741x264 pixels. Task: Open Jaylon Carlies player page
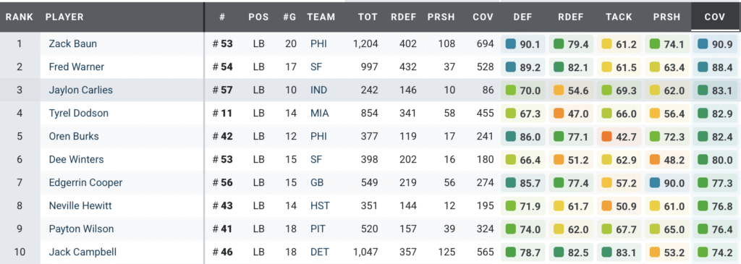[81, 90]
